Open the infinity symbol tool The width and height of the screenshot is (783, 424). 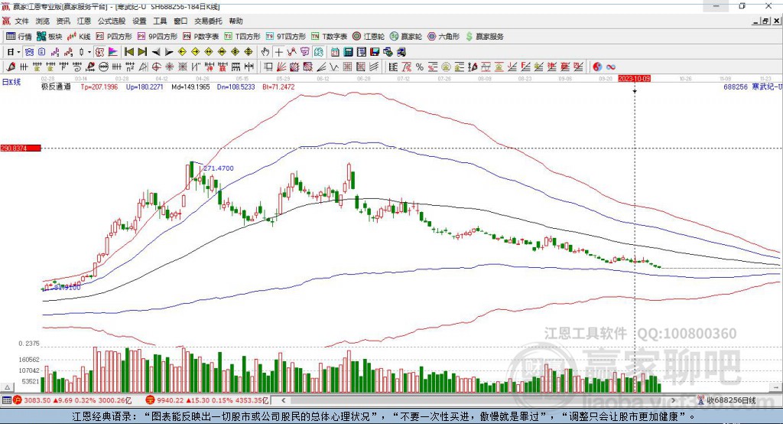(610, 67)
